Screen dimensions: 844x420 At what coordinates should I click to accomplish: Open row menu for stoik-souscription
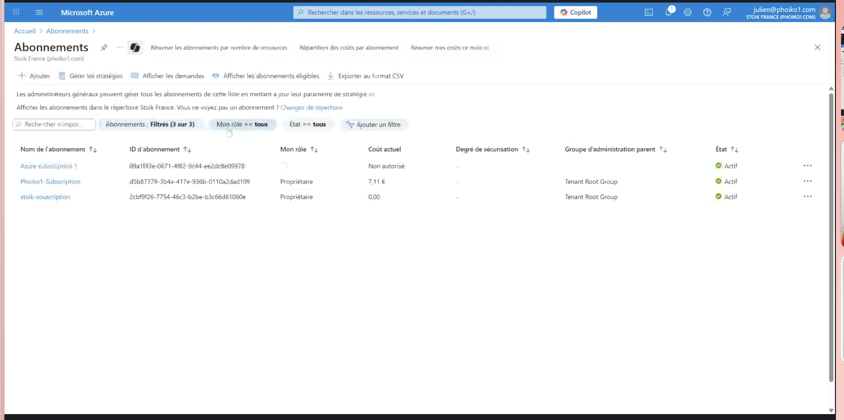click(808, 196)
